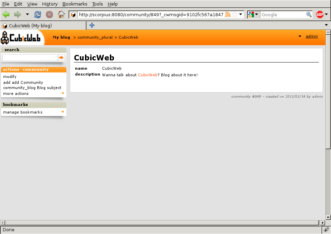Click the My blog breadcrumb link
This screenshot has height=234, width=331.
[x=62, y=37]
